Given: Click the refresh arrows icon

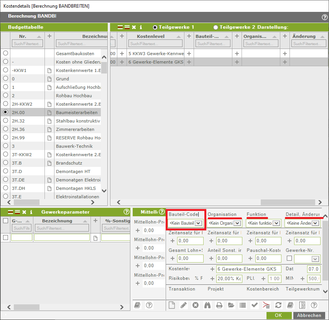Looking at the screenshot, I should click(278, 305).
